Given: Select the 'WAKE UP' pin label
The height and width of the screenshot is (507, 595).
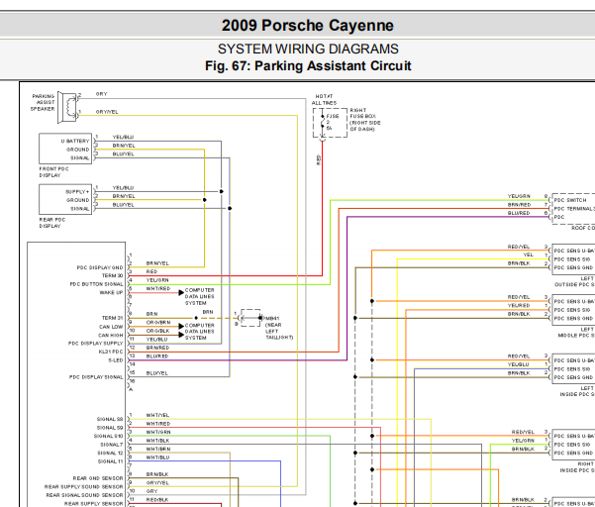Looking at the screenshot, I should click(x=111, y=292).
